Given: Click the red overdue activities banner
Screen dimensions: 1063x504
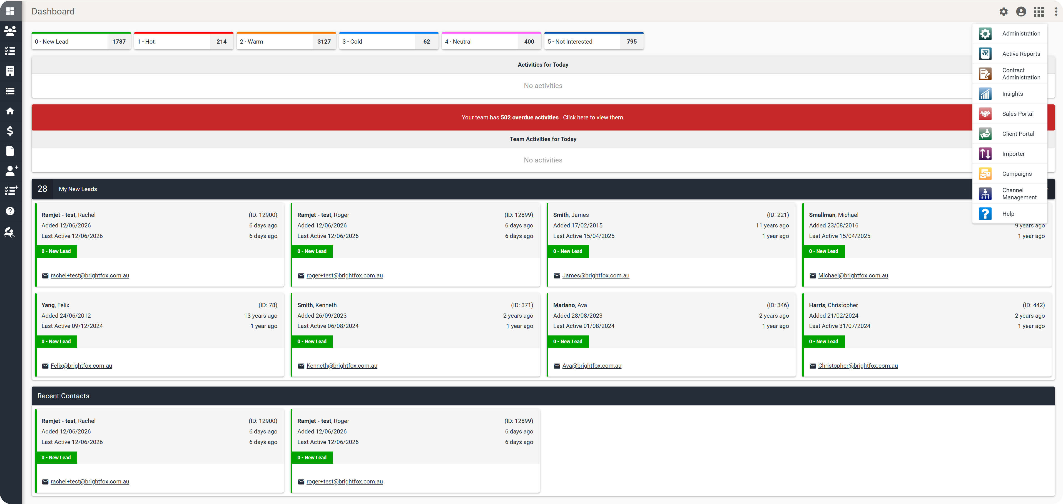Looking at the screenshot, I should pyautogui.click(x=543, y=117).
